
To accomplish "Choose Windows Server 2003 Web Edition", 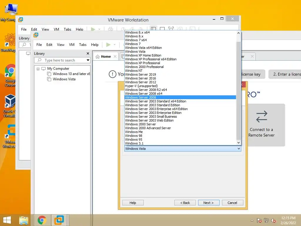I will pos(180,120).
